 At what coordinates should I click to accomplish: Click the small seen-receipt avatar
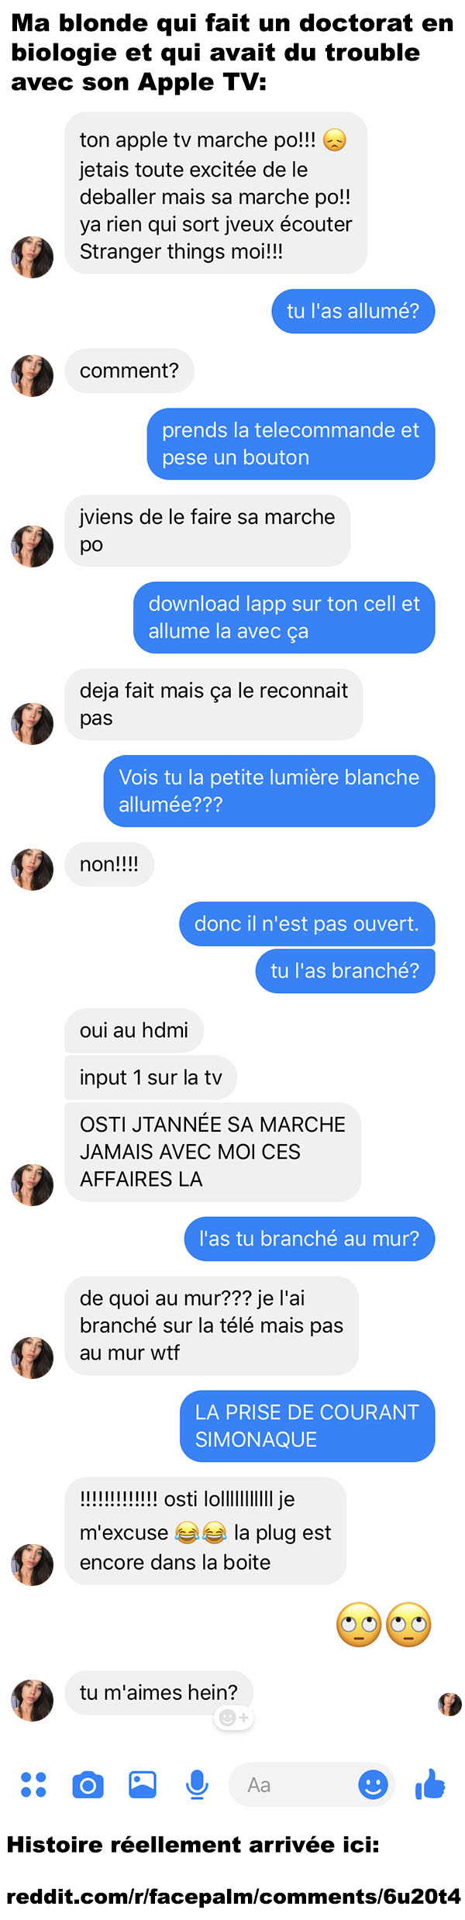tap(449, 1705)
